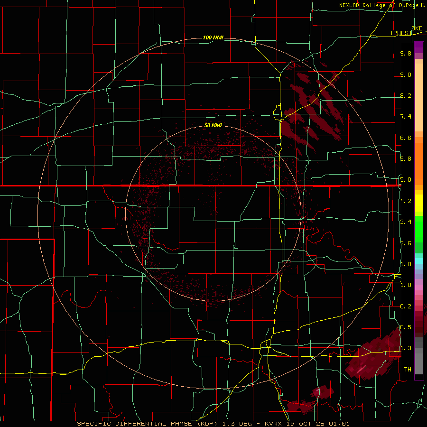This screenshot has height=427, width=427.
Task: Click the 1.0 scale value
Action: [x=406, y=285]
